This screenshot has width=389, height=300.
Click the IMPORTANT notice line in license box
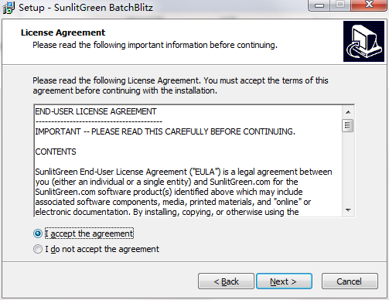[x=165, y=131]
